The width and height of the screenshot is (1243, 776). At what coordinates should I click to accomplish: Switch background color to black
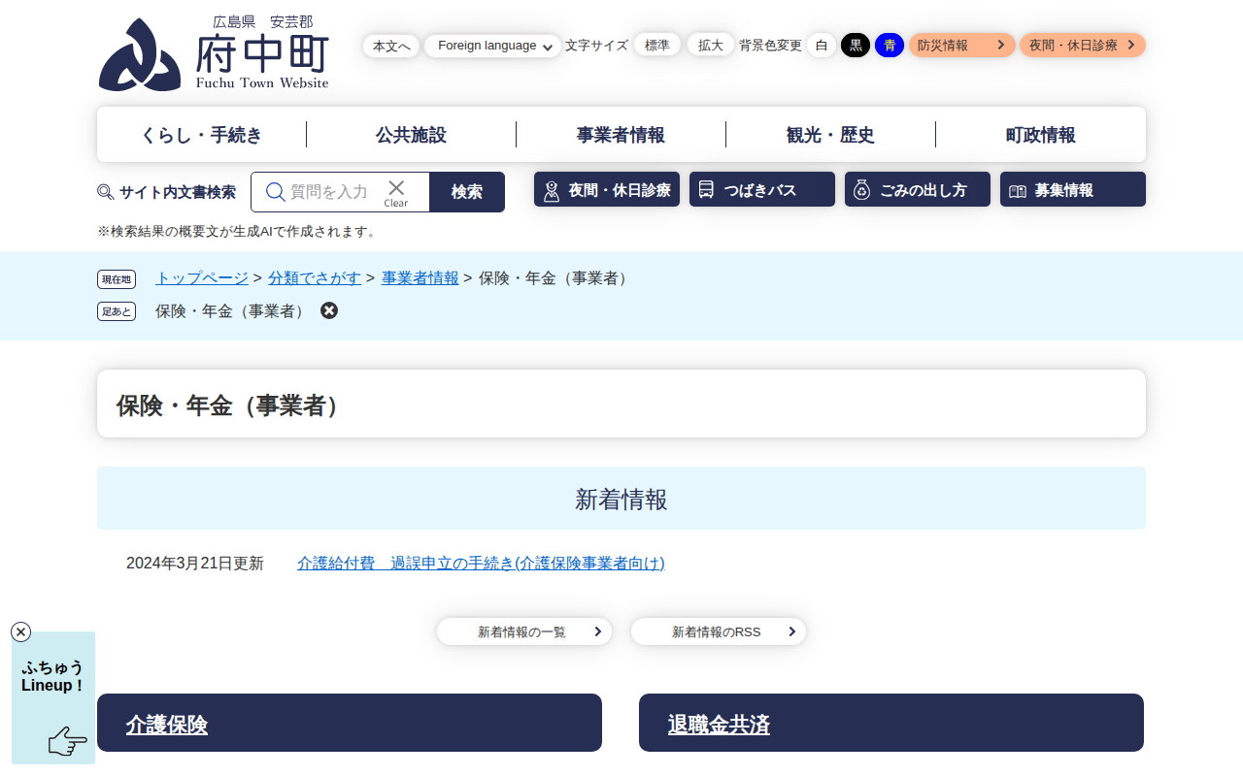click(856, 45)
